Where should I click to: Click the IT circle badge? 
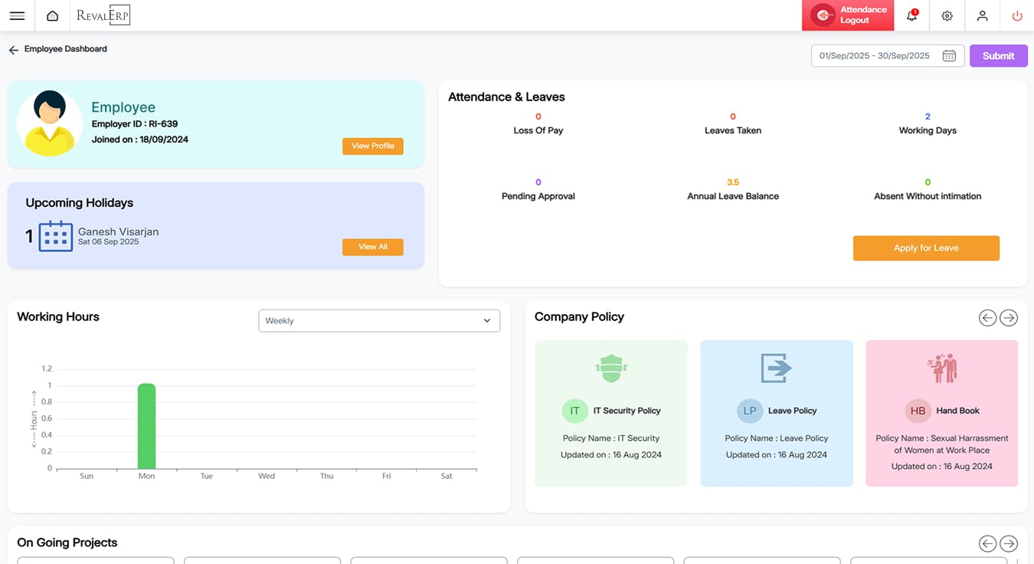click(x=574, y=411)
